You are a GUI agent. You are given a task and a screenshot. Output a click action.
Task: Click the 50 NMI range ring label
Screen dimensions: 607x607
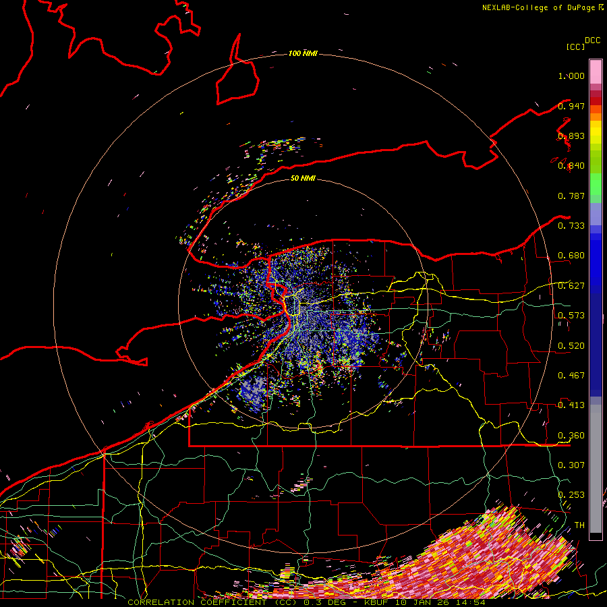[x=303, y=178]
